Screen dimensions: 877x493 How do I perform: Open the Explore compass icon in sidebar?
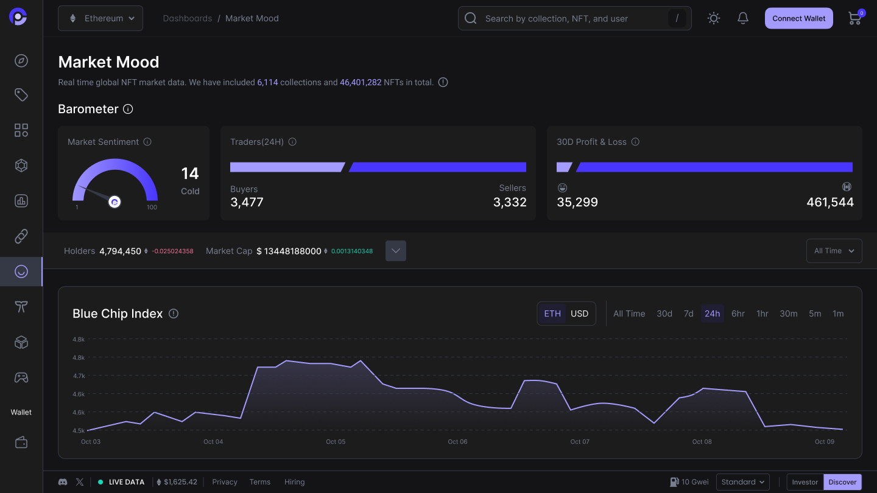[x=21, y=60]
